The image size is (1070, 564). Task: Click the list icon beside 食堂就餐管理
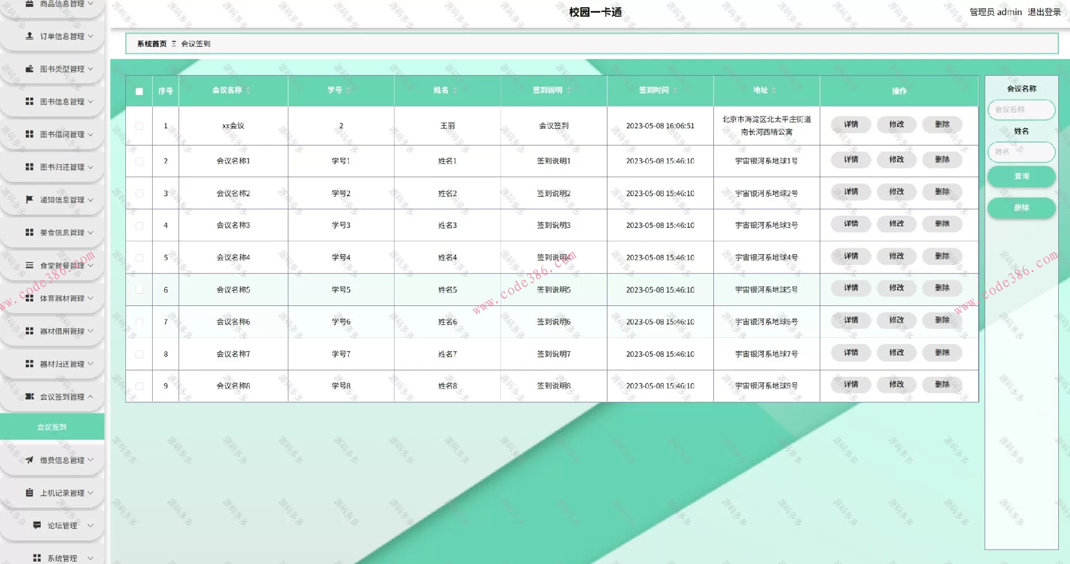pos(30,265)
